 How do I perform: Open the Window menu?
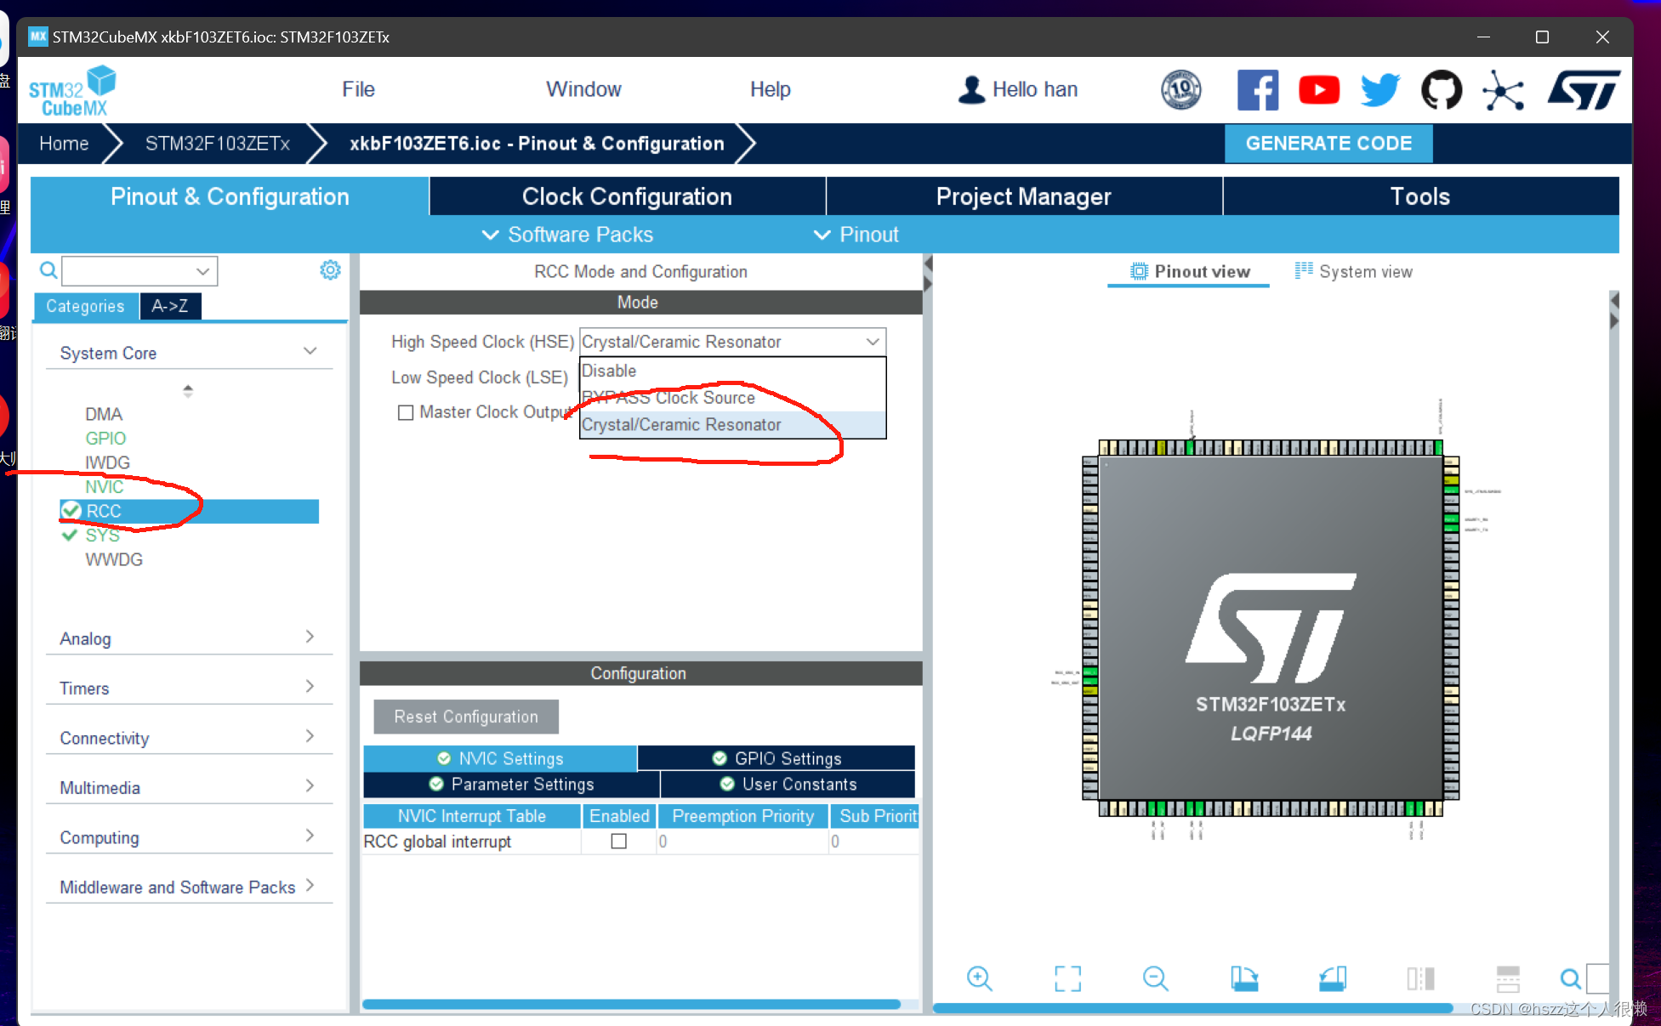[x=583, y=89]
